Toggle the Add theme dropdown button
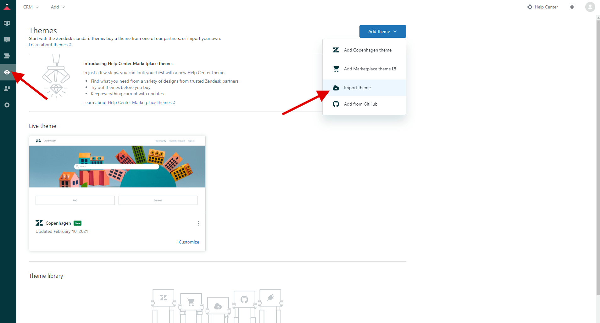The image size is (600, 323). coord(383,31)
